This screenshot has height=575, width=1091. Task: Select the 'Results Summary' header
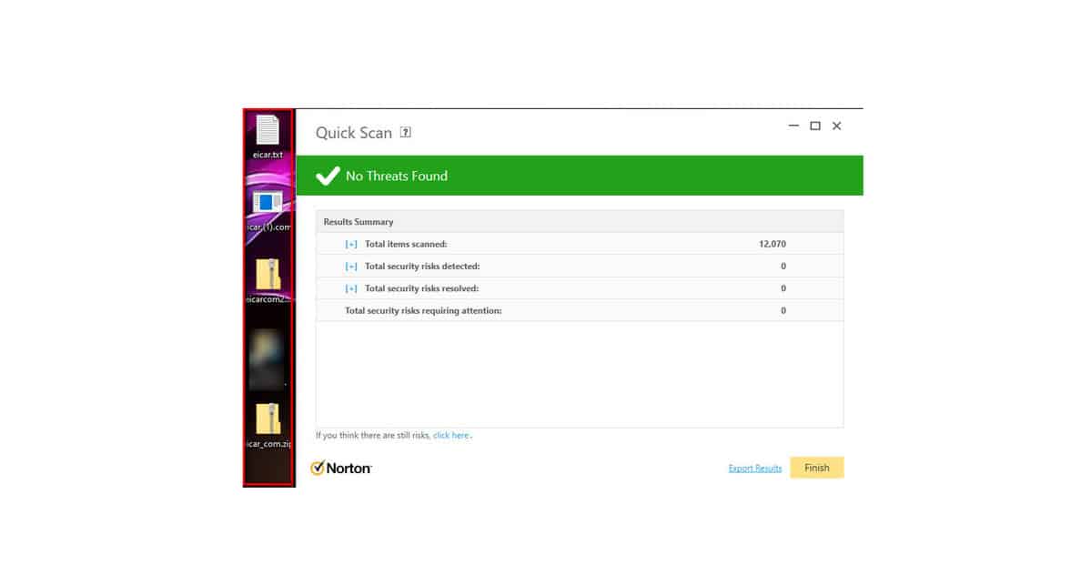[x=359, y=222]
